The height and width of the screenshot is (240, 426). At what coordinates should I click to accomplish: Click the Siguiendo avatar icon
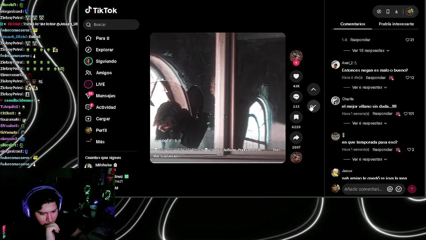click(x=88, y=61)
